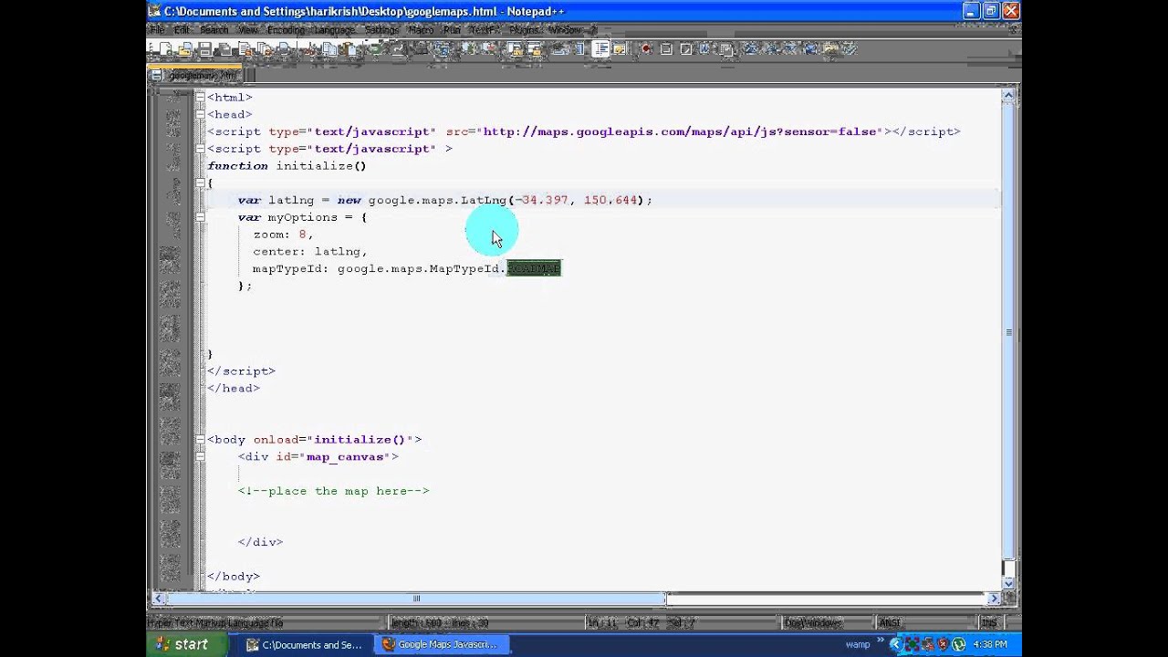Click the '</script>' closing tag line
Screen dimensions: 1168x657
coord(241,371)
